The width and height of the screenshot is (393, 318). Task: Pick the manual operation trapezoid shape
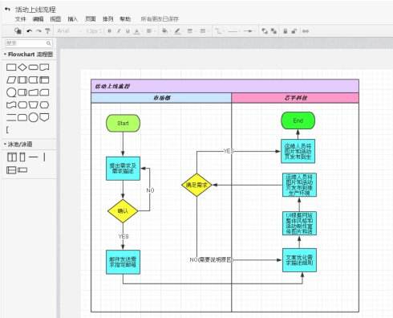(x=34, y=104)
